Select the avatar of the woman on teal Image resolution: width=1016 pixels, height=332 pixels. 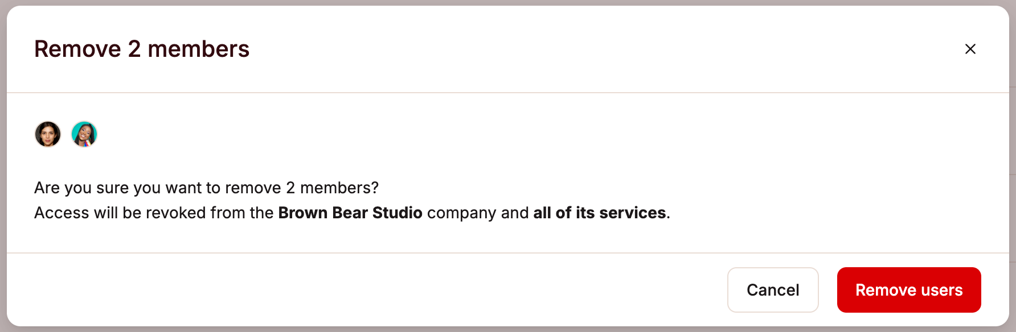[x=84, y=134]
